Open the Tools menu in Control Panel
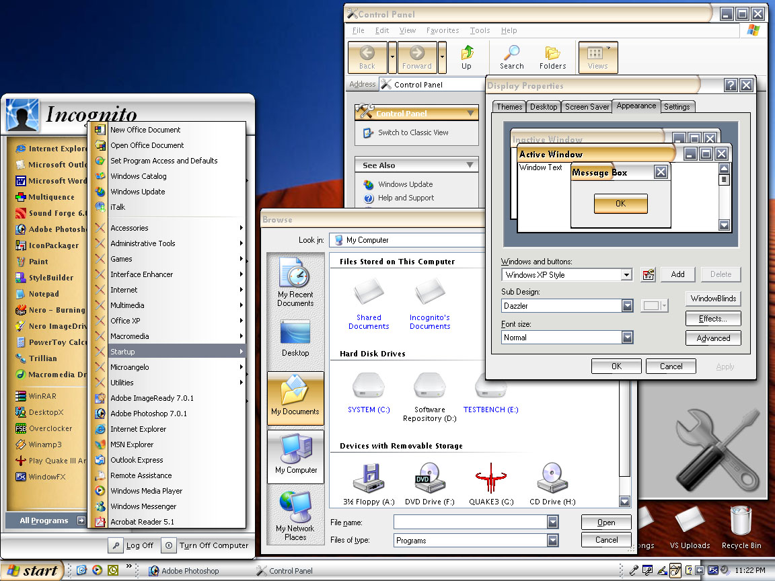 pyautogui.click(x=480, y=30)
